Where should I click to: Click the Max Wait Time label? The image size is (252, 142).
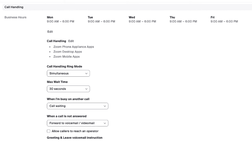[x=57, y=82]
